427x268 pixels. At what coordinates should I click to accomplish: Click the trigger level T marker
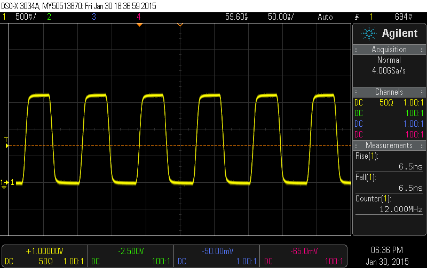6,143
